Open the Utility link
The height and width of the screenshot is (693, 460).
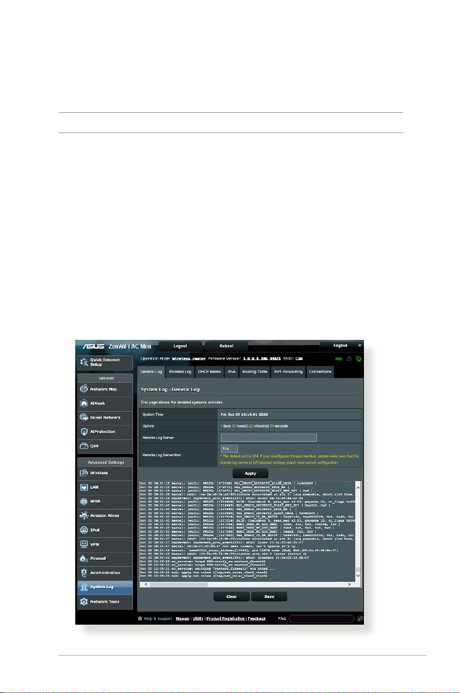198,619
